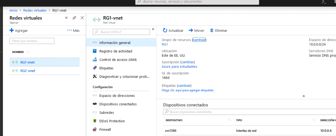Sort by DISPOSITIVO column arrows
The image size is (336, 136).
coord(230,120)
